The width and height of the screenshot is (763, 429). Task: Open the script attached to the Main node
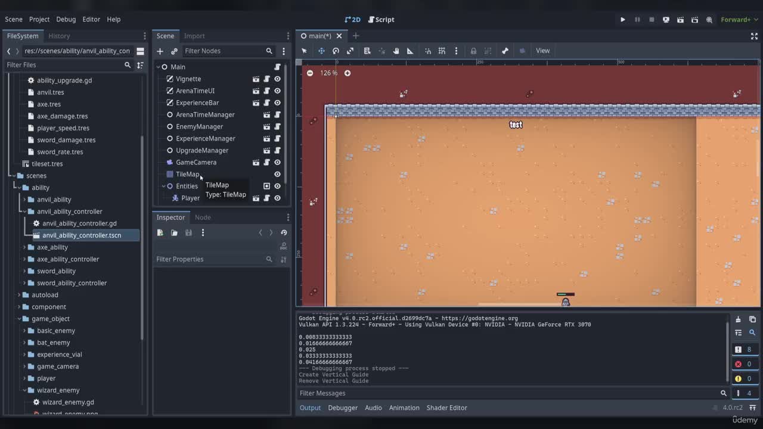(x=277, y=67)
